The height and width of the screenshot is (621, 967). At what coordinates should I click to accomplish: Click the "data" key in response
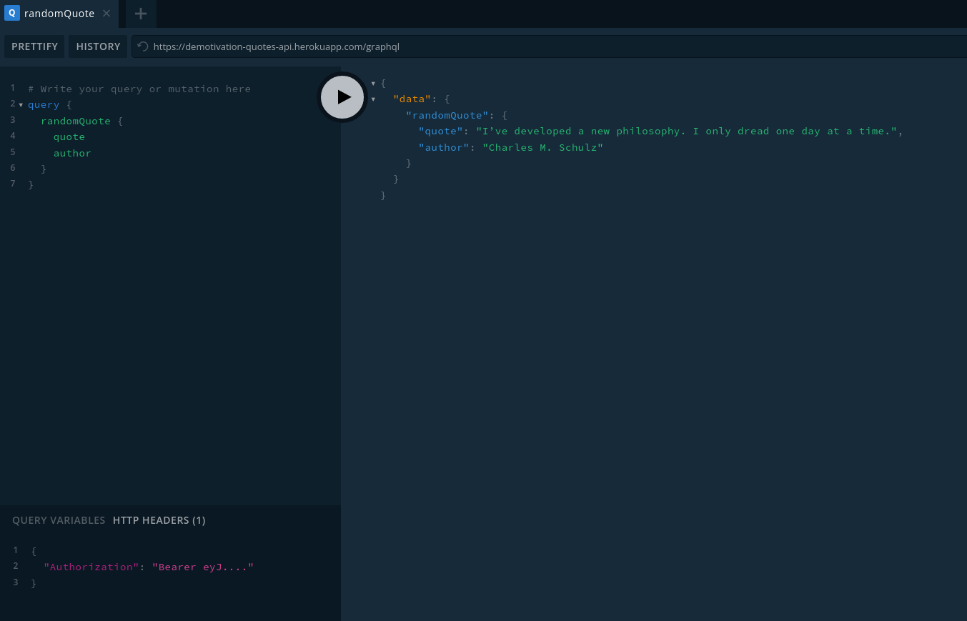[x=412, y=99]
